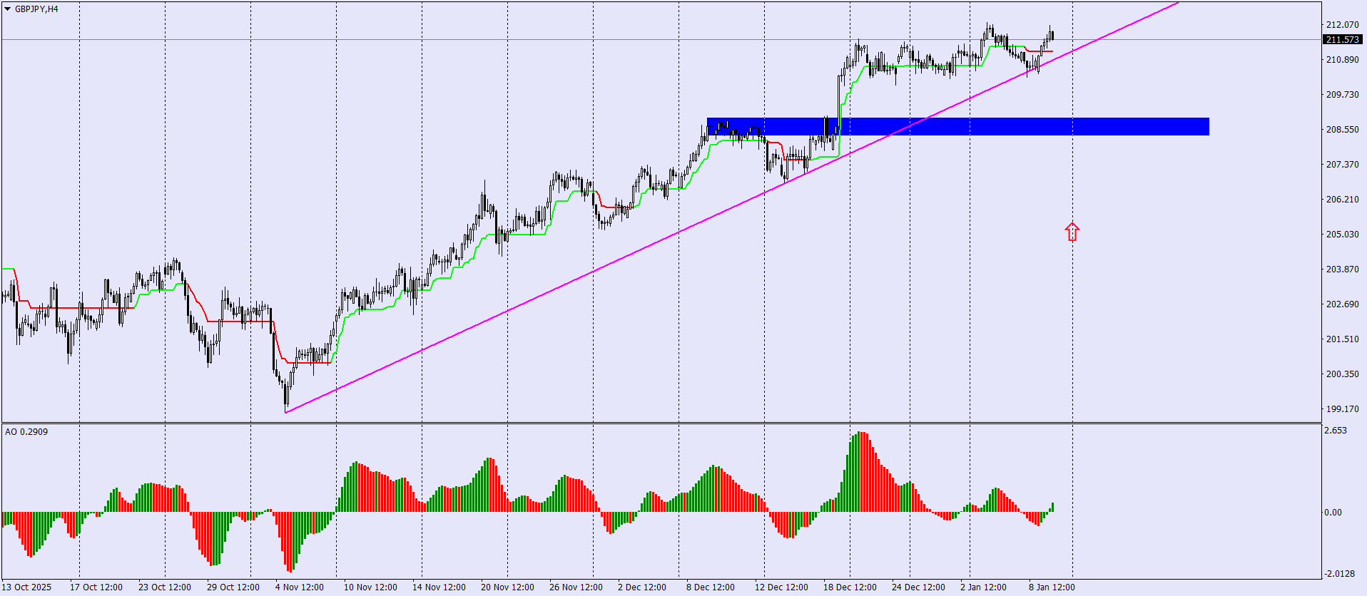This screenshot has height=596, width=1367.
Task: Click the 207.370 price scale value
Action: [x=1343, y=165]
